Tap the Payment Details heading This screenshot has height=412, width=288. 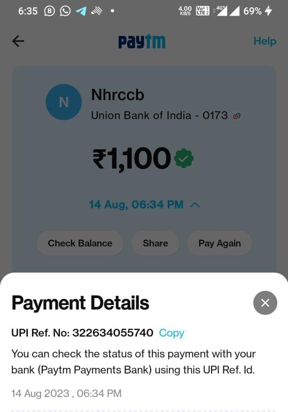point(80,303)
